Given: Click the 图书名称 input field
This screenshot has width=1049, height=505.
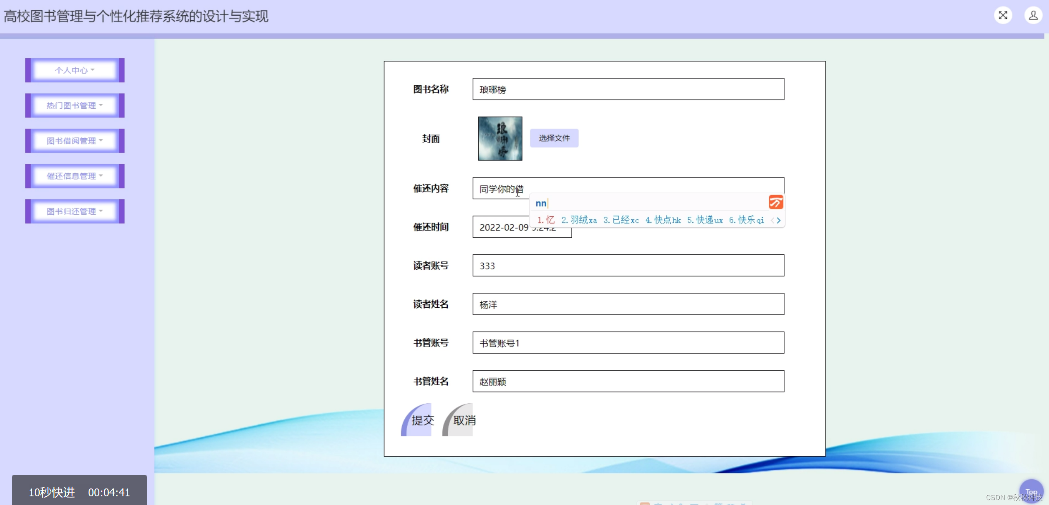Looking at the screenshot, I should click(x=628, y=89).
